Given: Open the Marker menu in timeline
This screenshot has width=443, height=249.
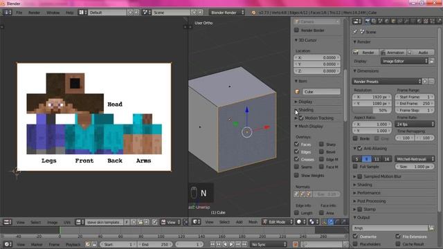Looking at the screenshot, I should (x=37, y=244).
